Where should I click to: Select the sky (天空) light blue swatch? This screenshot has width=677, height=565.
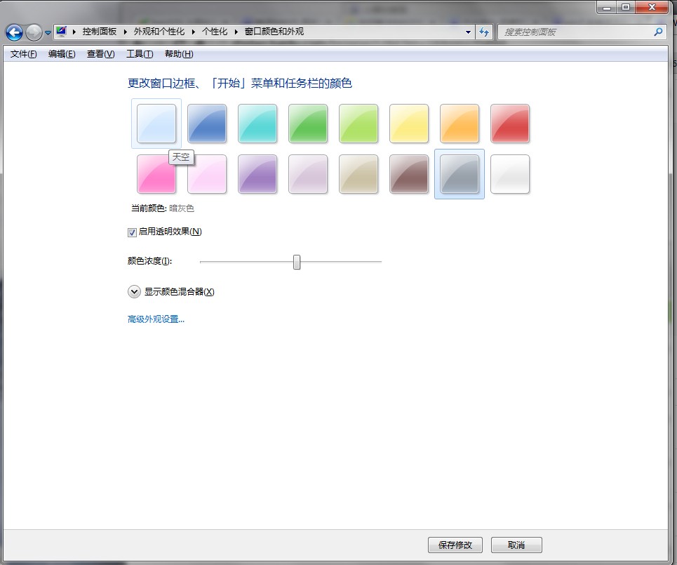click(156, 124)
